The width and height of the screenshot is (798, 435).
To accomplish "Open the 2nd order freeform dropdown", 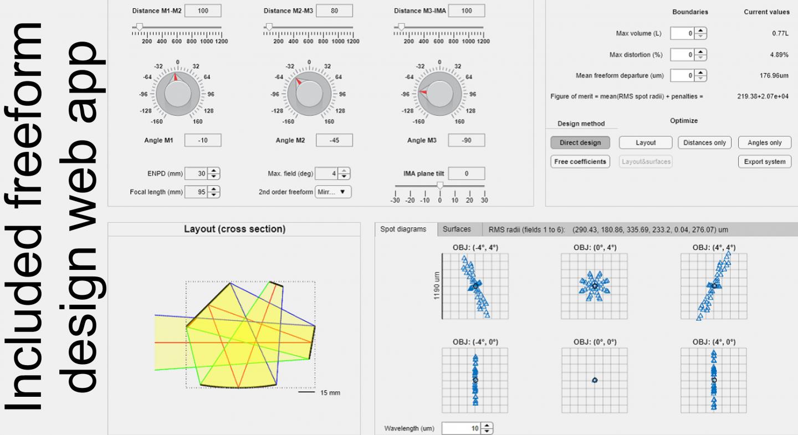I will [333, 192].
